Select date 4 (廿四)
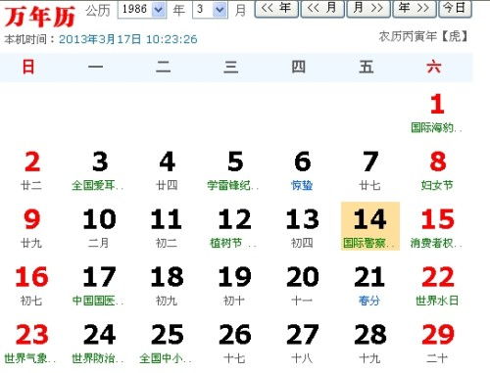 tap(168, 170)
